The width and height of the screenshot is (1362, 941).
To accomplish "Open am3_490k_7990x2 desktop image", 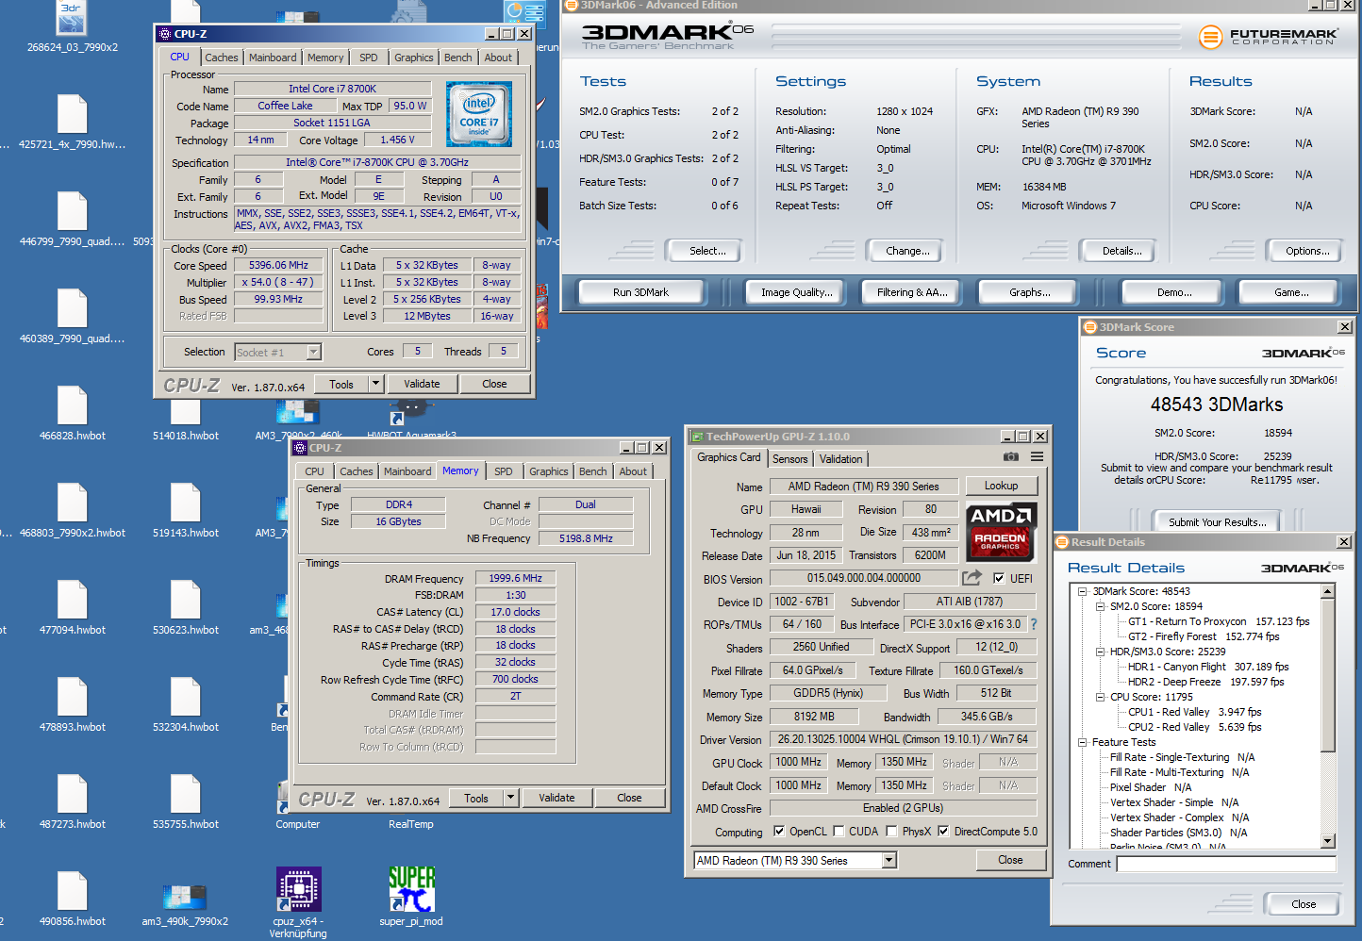I will pos(185,897).
